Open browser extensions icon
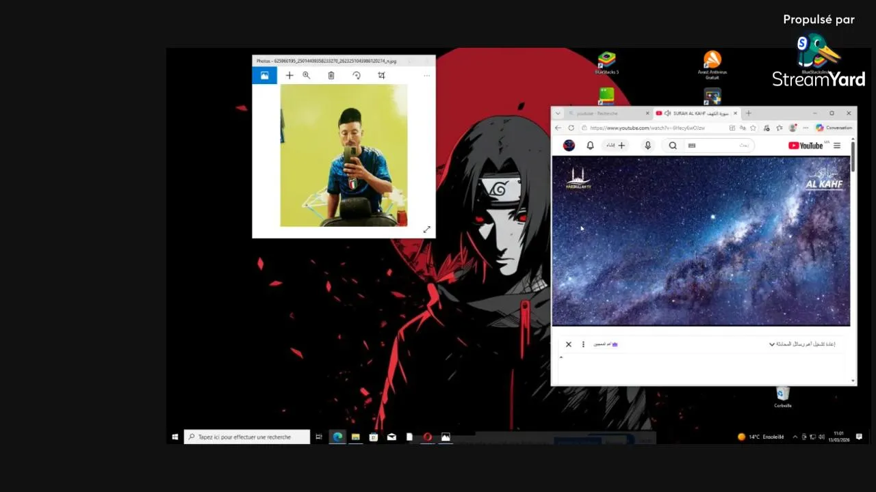The image size is (876, 492). tap(766, 128)
